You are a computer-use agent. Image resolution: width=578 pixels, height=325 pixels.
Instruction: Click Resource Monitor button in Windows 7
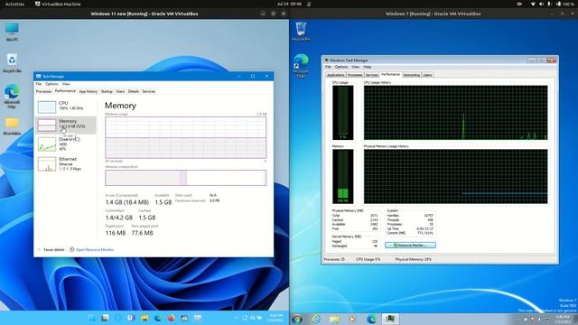[410, 245]
